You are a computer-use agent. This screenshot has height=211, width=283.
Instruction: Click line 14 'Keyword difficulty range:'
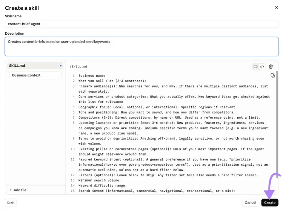click(x=103, y=186)
